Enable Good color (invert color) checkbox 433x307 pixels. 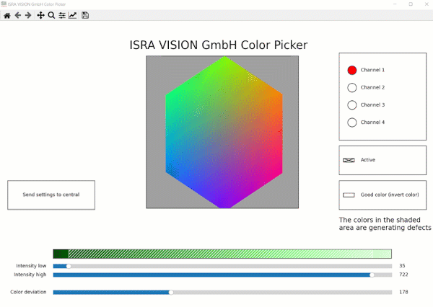click(x=349, y=195)
